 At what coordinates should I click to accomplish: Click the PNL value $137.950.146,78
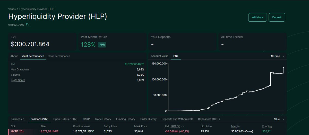pyautogui.click(x=134, y=64)
